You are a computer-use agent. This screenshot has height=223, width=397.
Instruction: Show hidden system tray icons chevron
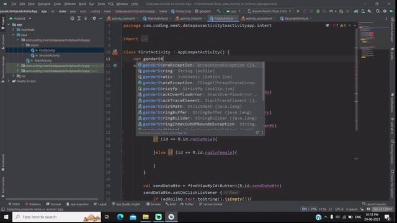point(325,217)
